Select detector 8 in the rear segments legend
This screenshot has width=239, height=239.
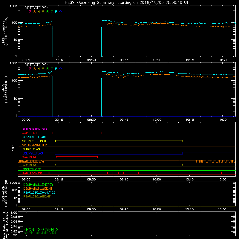[56, 69]
